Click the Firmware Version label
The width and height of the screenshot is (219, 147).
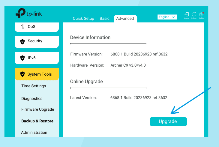pos(86,54)
